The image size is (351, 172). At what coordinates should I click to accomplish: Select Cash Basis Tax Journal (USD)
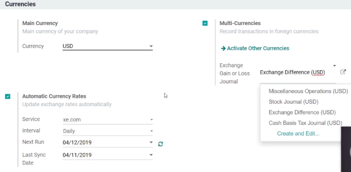click(305, 123)
